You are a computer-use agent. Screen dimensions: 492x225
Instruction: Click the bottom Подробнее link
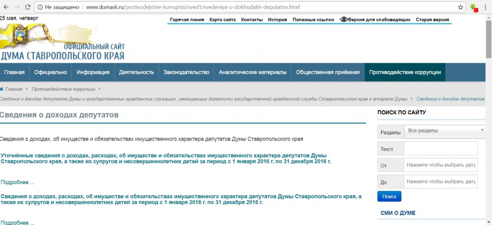click(x=18, y=223)
